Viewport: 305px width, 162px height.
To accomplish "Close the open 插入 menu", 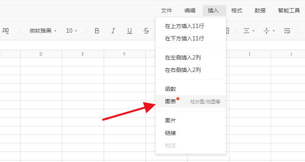I will [215, 10].
